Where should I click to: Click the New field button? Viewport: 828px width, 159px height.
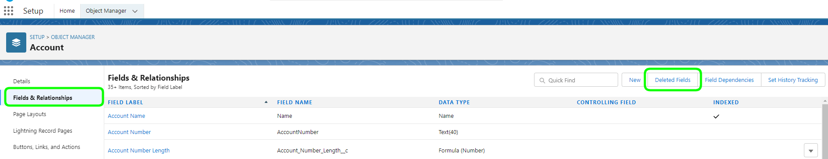(635, 80)
